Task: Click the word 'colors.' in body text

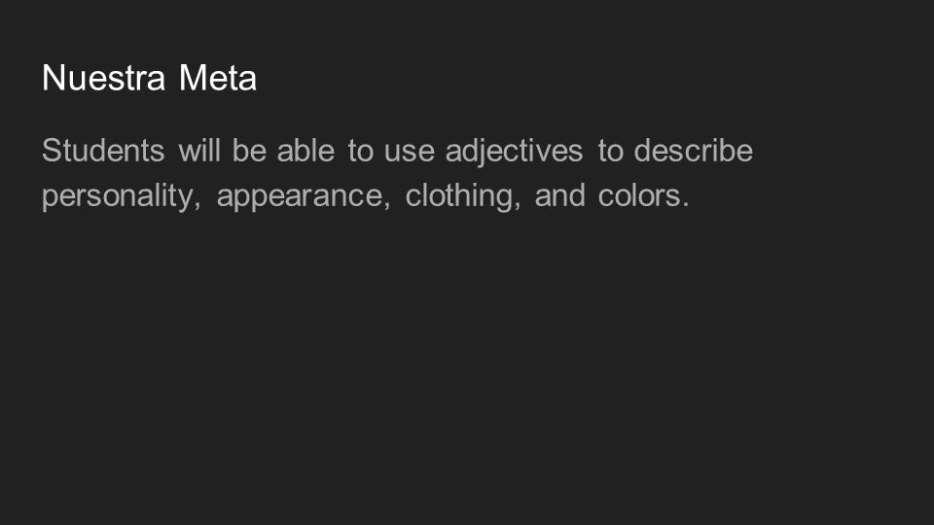Action: coord(643,195)
